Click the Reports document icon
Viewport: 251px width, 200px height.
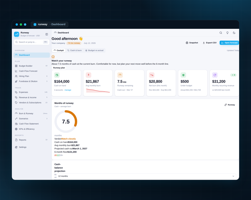[x=16, y=140]
